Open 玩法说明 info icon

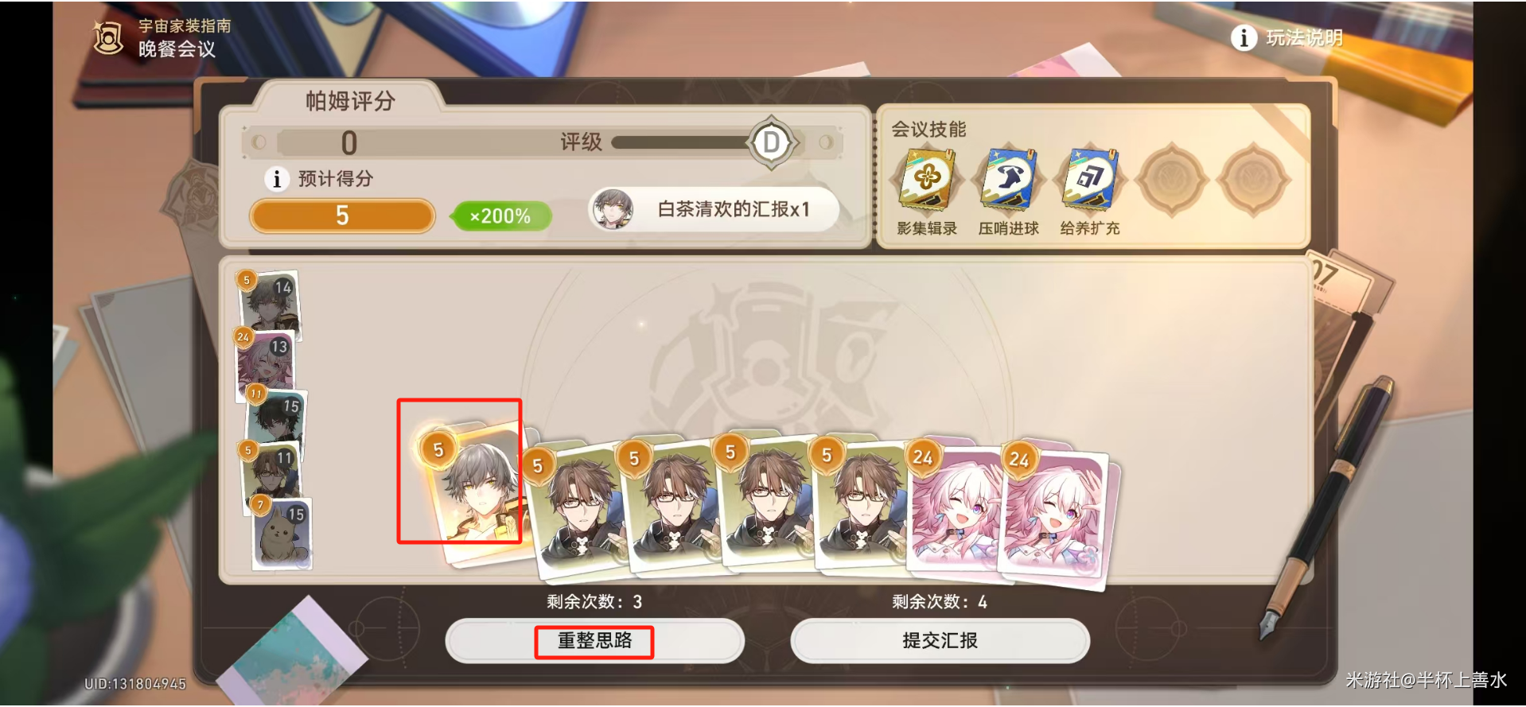click(x=1244, y=37)
